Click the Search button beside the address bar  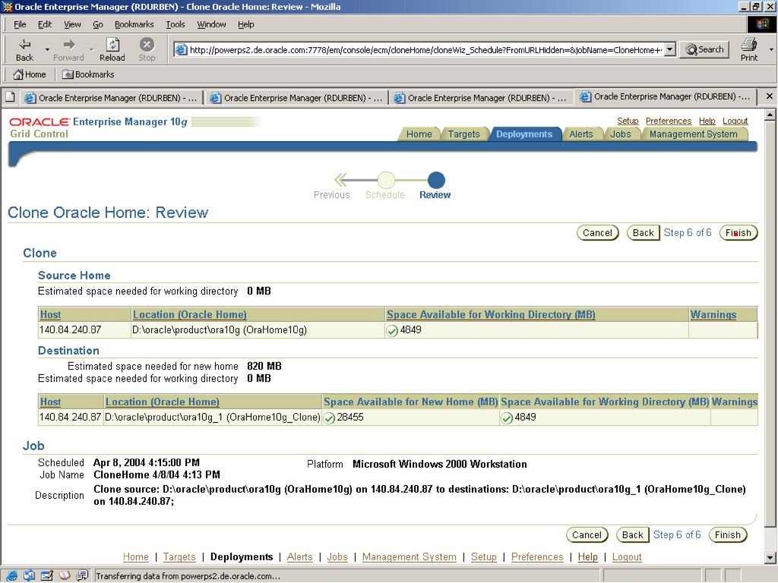pos(704,49)
